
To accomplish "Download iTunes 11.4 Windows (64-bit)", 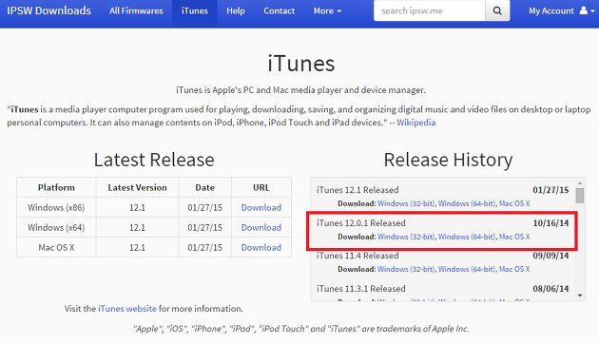I will pyautogui.click(x=467, y=269).
